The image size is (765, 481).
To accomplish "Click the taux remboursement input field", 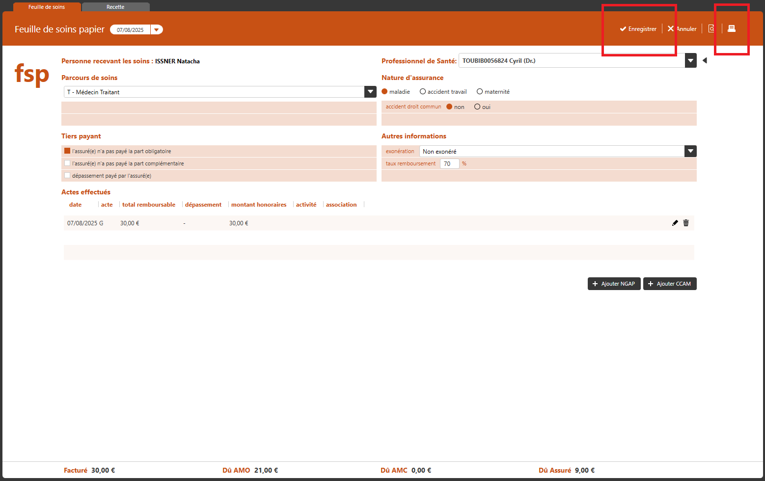I will [449, 164].
